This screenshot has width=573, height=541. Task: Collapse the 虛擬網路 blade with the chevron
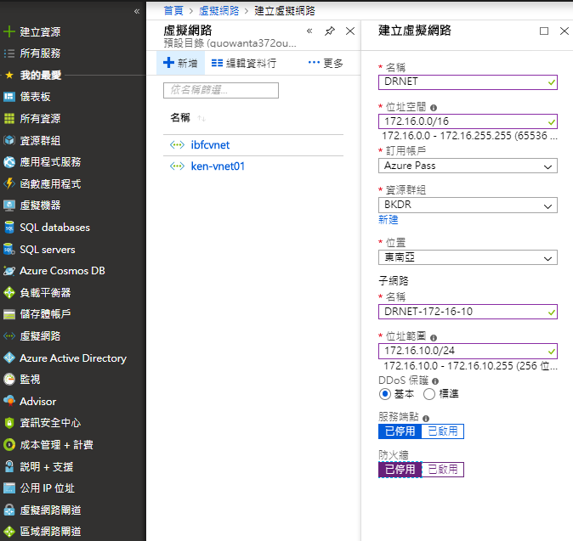click(x=309, y=31)
